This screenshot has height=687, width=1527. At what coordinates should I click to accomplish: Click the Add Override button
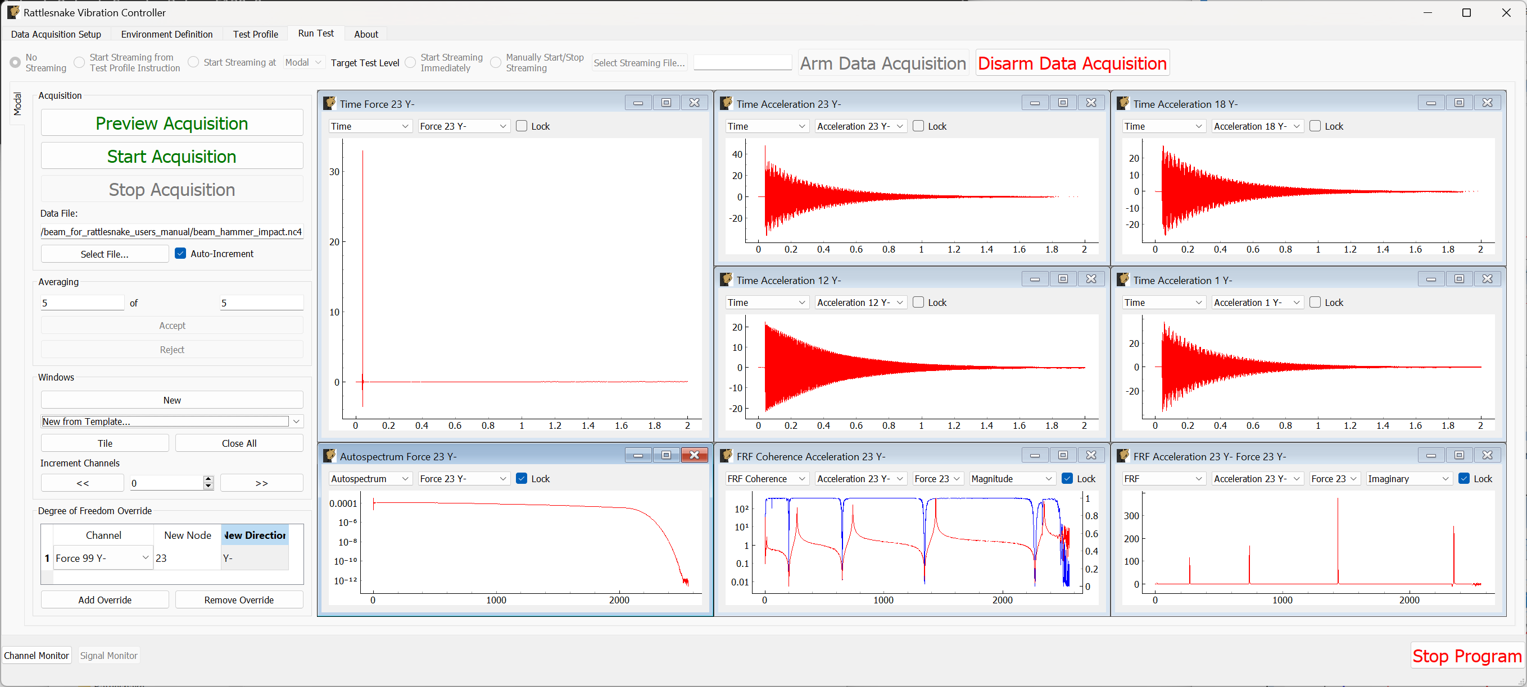(105, 599)
